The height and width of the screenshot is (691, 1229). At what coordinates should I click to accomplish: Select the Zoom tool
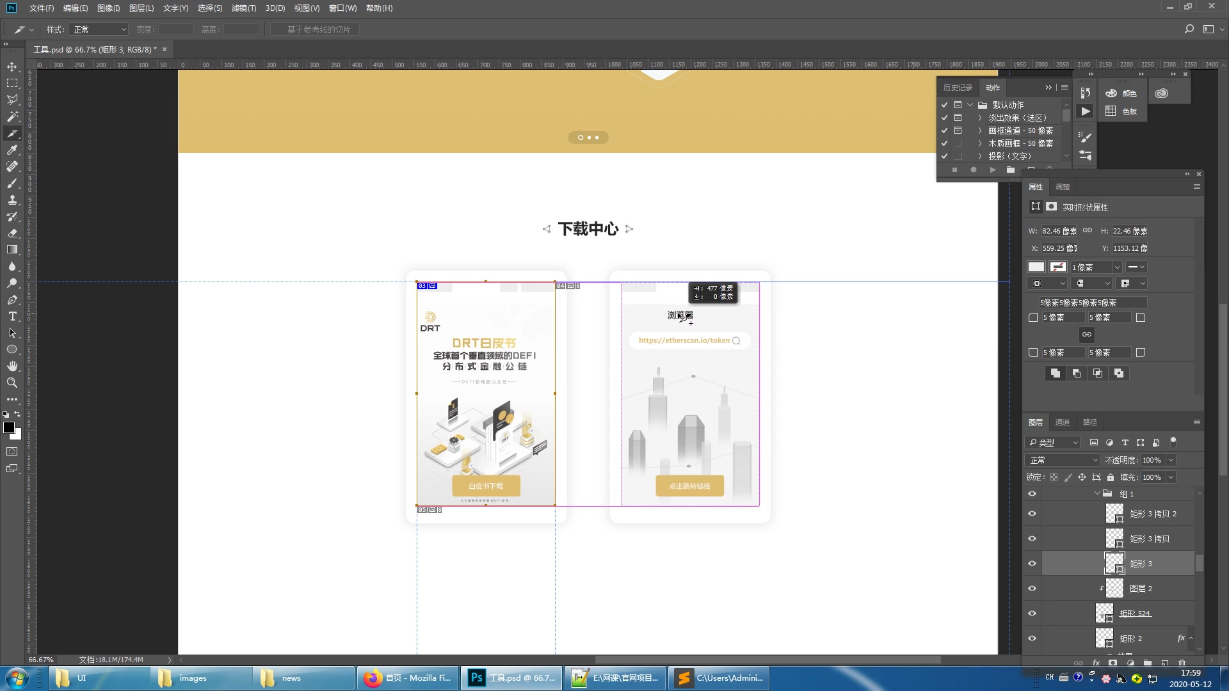click(12, 383)
